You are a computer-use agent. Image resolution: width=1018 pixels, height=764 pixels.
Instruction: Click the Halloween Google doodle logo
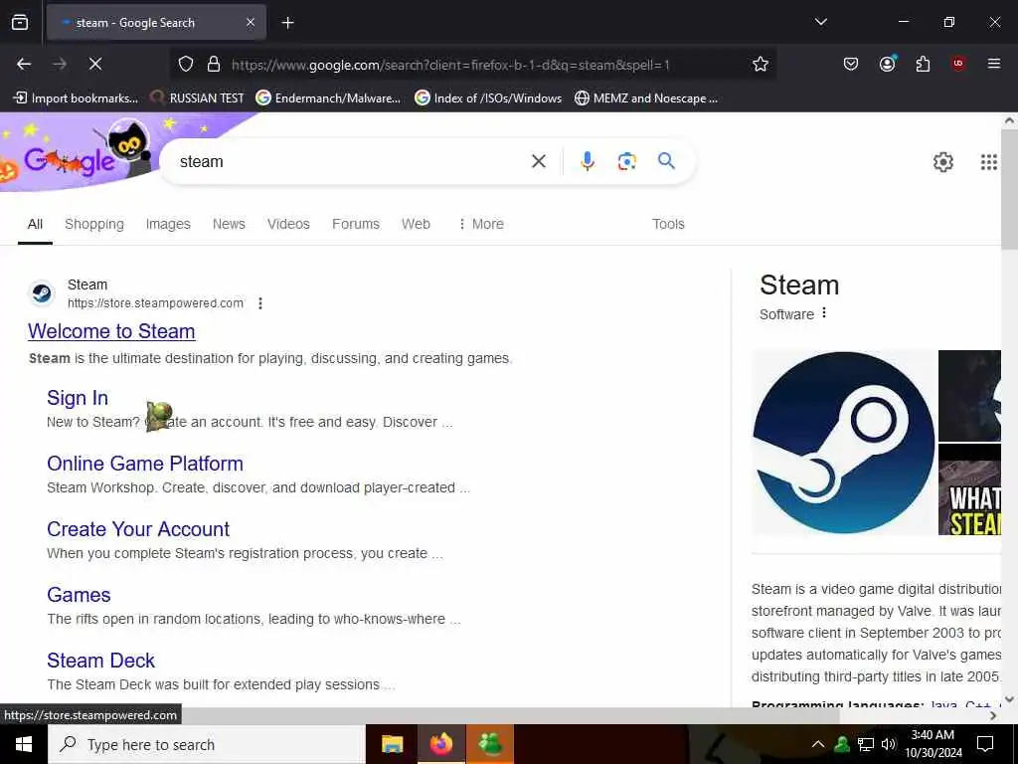pos(78,153)
